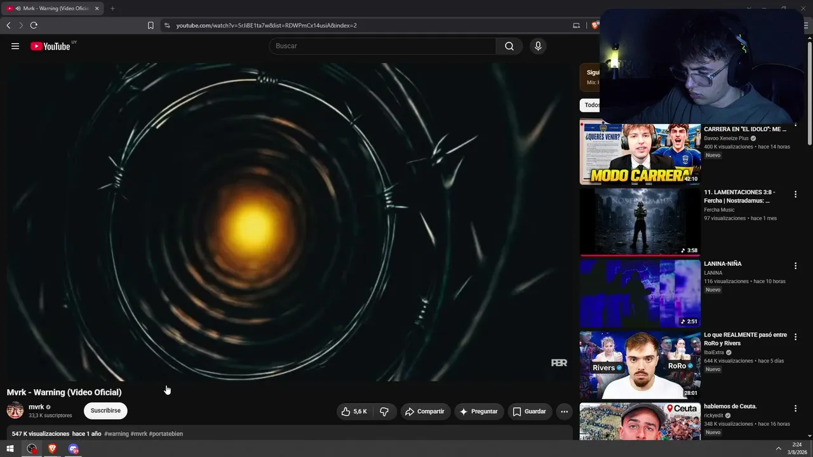Open options menu for LANINA-NIÑA video
Image resolution: width=813 pixels, height=457 pixels.
[795, 266]
